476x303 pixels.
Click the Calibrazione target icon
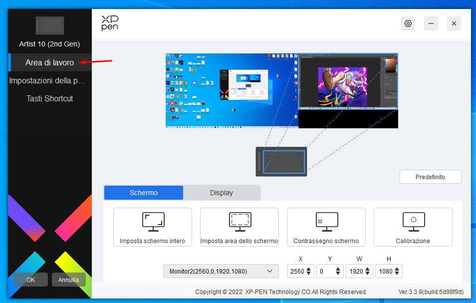point(413,221)
